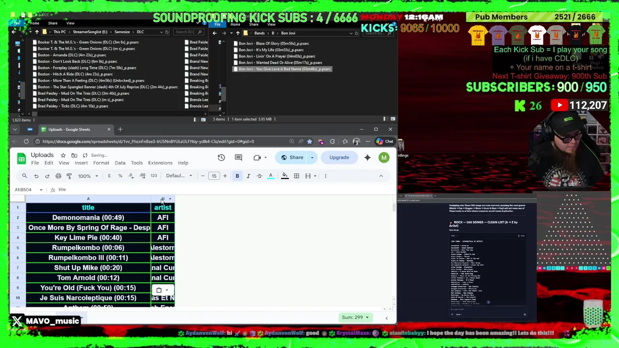Start a Meet call camera icon
This screenshot has width=619, height=348.
pos(257,158)
